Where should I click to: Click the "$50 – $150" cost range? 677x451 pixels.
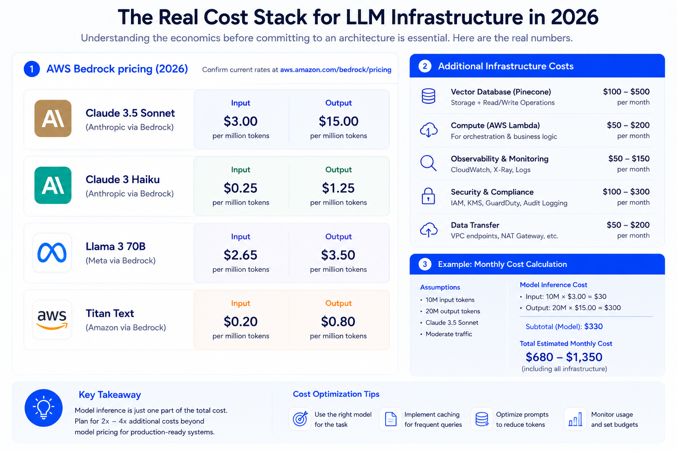click(629, 159)
